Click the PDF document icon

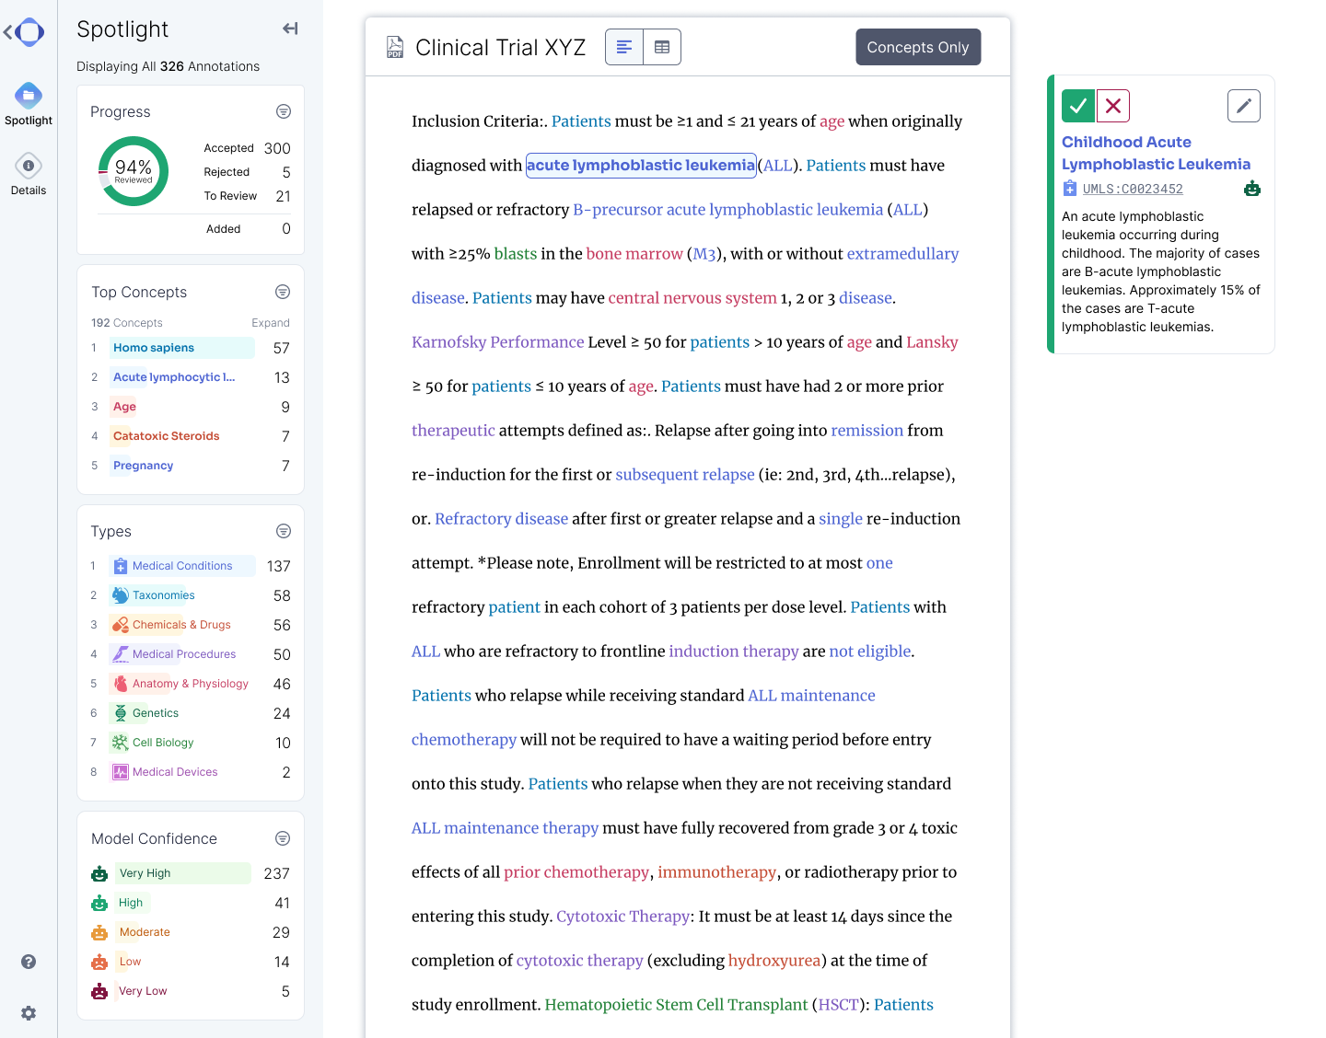pyautogui.click(x=395, y=47)
